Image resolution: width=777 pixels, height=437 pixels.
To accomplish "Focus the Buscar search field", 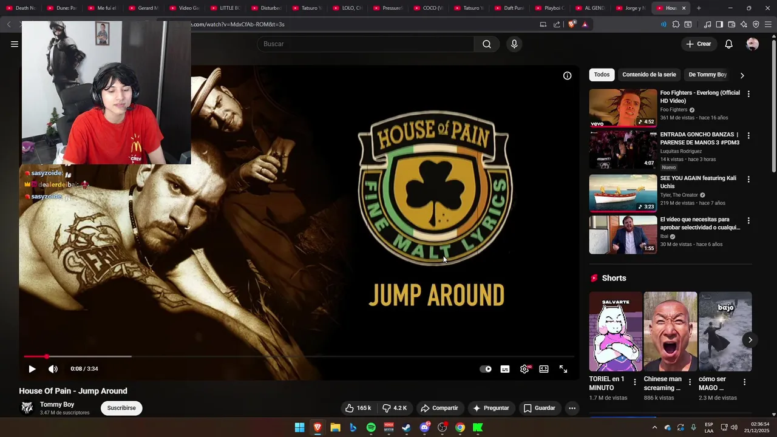I will pyautogui.click(x=365, y=44).
